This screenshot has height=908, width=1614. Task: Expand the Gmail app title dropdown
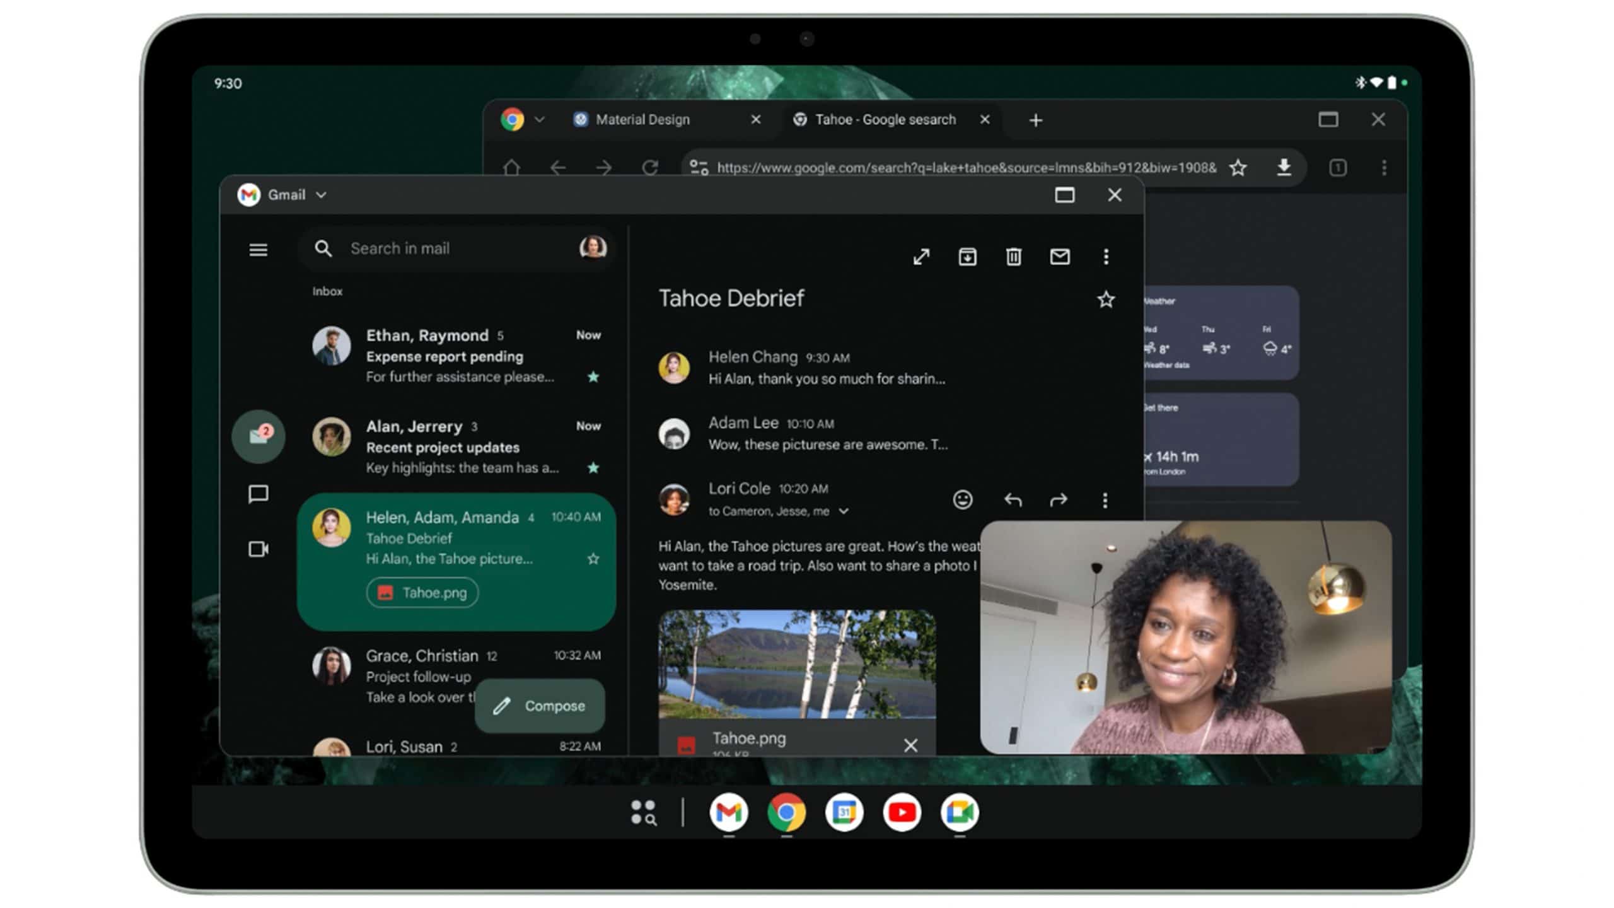(321, 195)
